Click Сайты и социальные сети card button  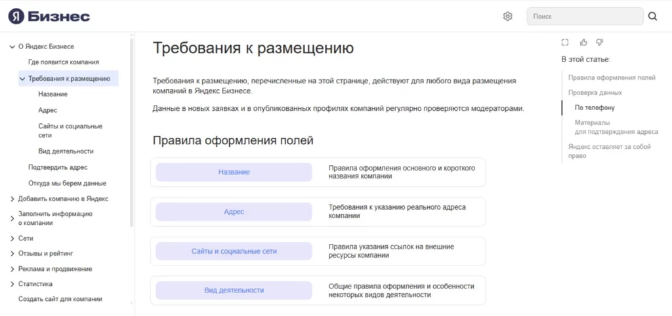point(234,251)
